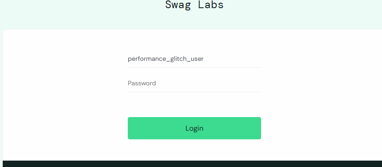Click the blank area of the login card beside the Login button
Screen dimensions: 382x167
[x=317, y=128]
